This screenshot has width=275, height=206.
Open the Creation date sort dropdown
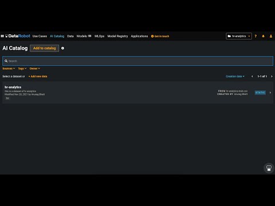[235, 76]
